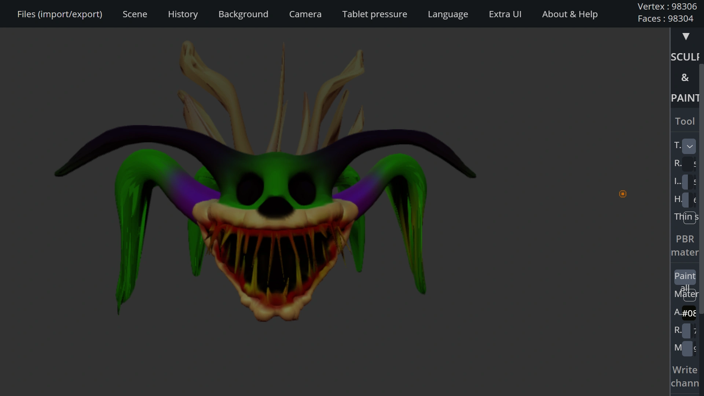Adjust the Roughness slider under PBR materials
Image resolution: width=704 pixels, height=396 pixels.
[688, 330]
